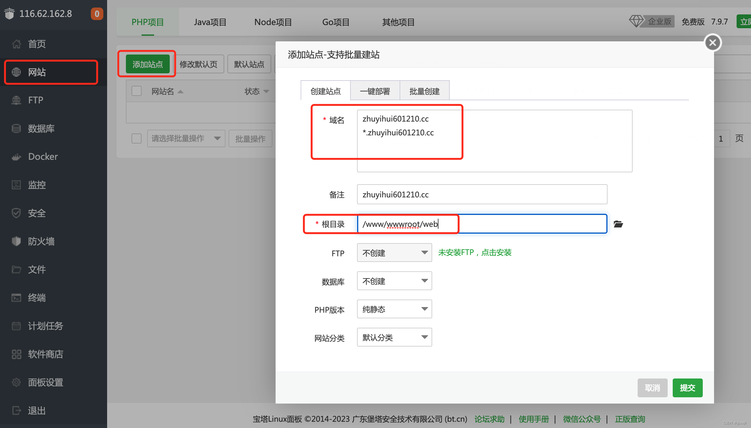Click the 数据库 database icon
This screenshot has width=751, height=428.
(16, 128)
